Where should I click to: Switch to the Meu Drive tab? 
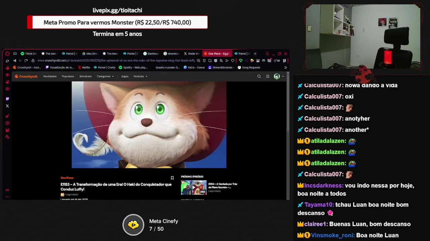(x=90, y=54)
